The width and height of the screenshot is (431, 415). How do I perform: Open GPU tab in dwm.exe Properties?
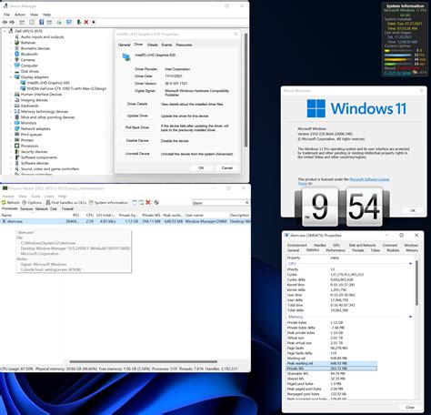336,245
